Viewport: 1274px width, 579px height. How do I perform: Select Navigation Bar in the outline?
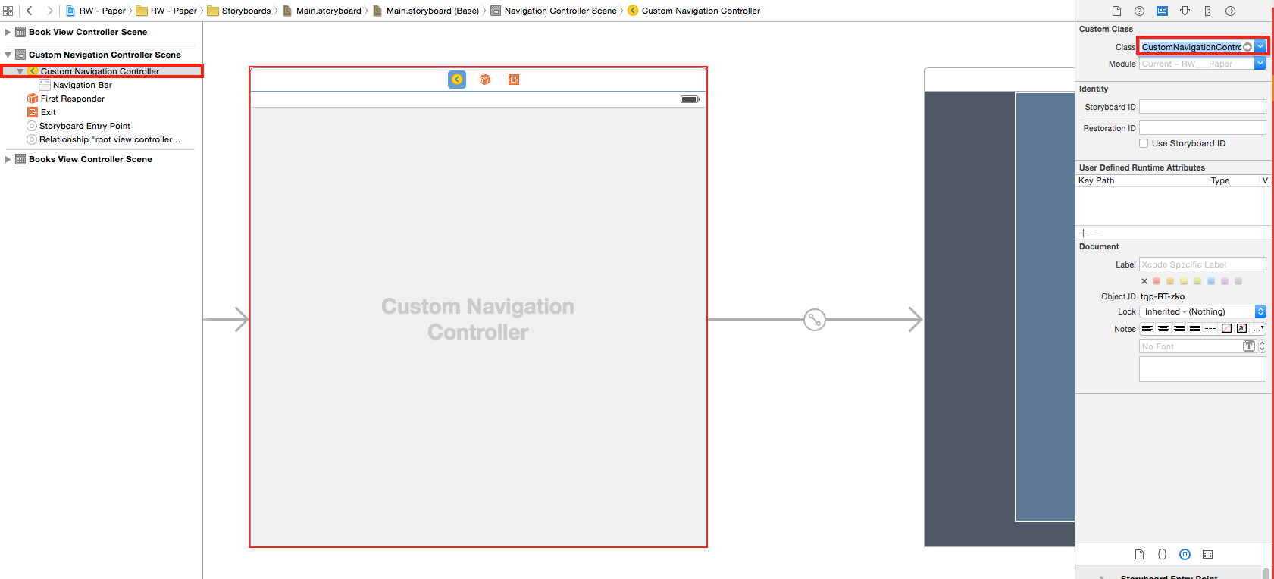pos(82,85)
